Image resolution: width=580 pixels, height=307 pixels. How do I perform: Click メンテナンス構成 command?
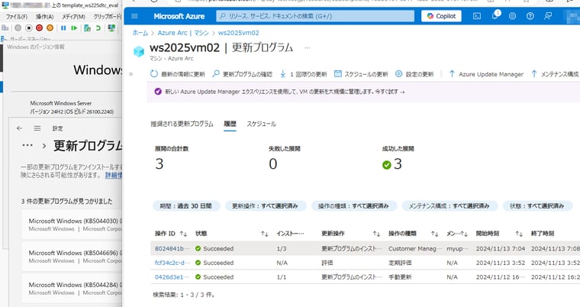(555, 74)
